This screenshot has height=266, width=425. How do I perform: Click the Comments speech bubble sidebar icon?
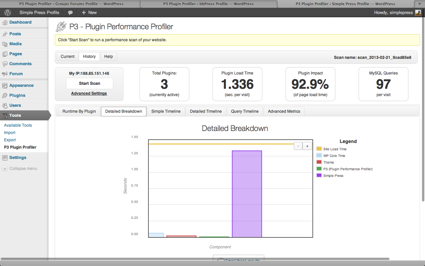tap(5, 64)
